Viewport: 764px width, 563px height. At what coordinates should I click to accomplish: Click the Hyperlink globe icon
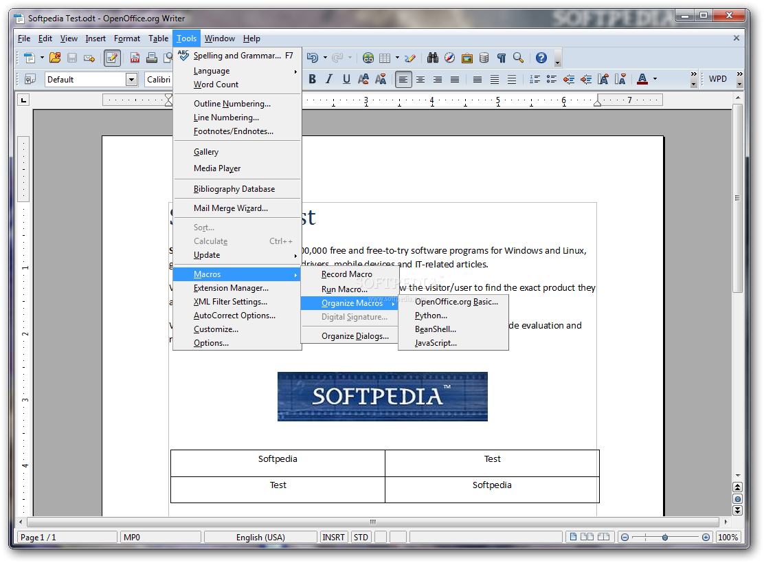coord(368,58)
